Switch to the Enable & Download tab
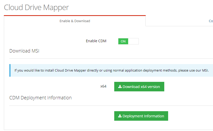The height and width of the screenshot is (131, 213). click(x=75, y=21)
